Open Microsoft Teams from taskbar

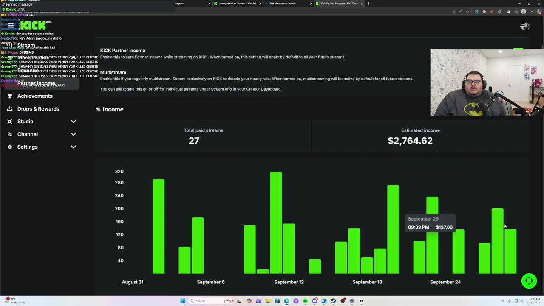coord(258,301)
